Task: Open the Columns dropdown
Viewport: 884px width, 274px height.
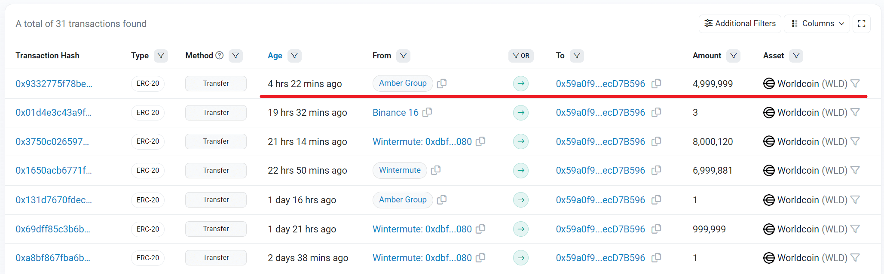Action: tap(817, 24)
